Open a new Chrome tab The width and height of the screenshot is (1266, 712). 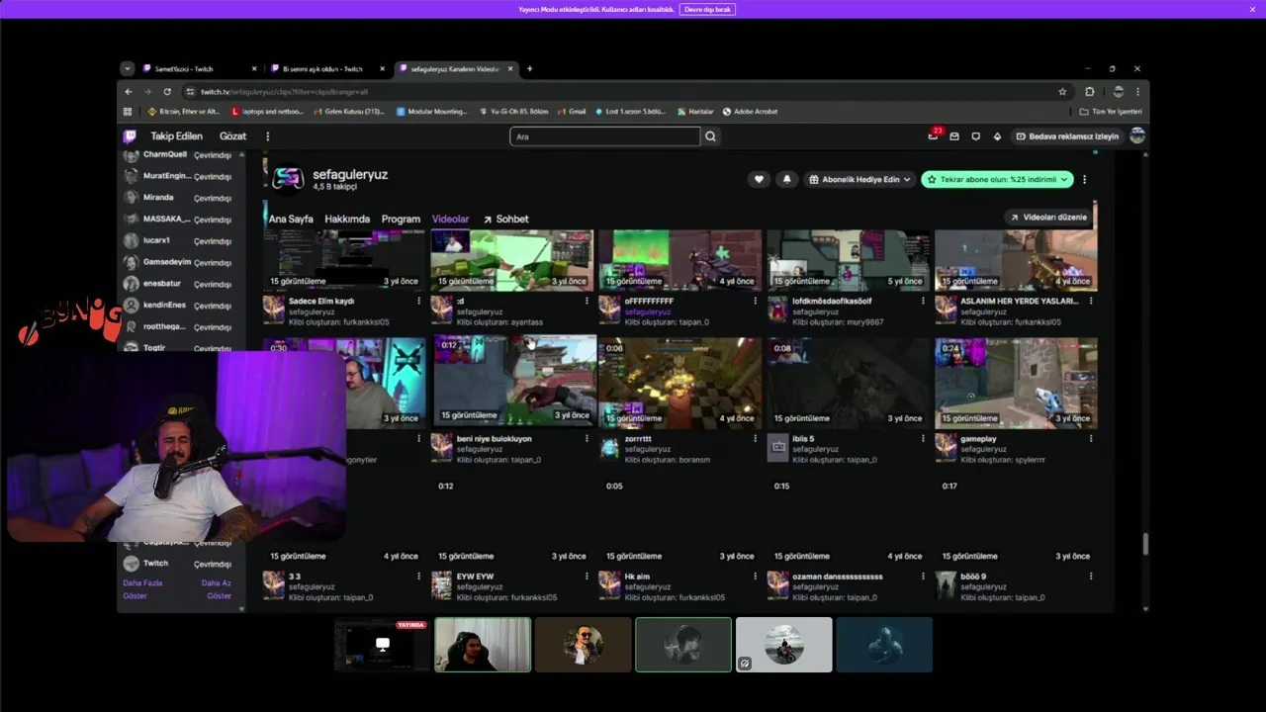coord(529,69)
